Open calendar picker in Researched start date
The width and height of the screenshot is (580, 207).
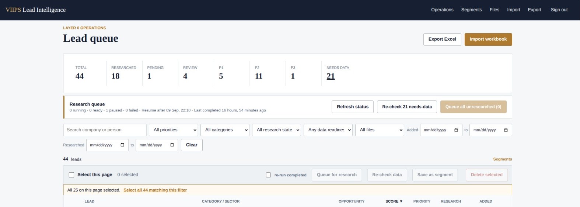click(x=122, y=145)
